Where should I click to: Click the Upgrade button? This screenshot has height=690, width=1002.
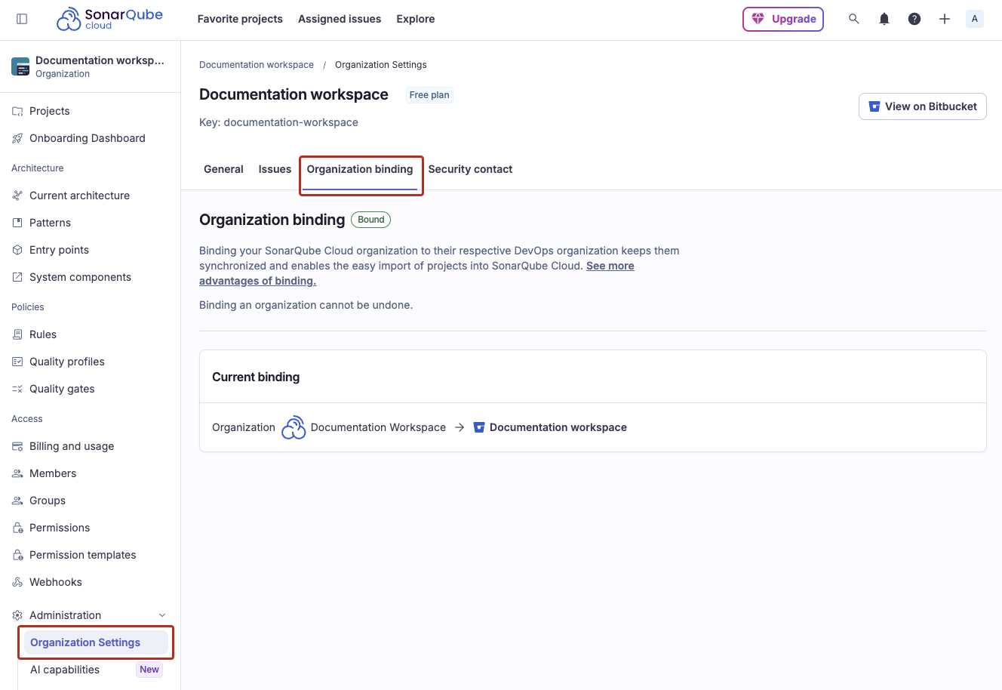point(783,19)
